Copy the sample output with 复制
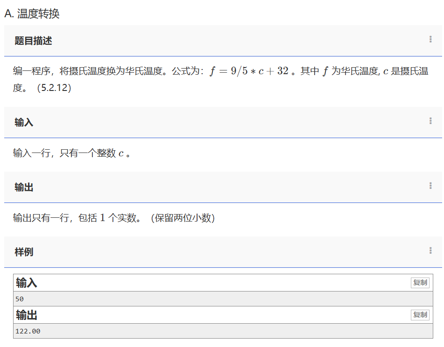 click(420, 315)
